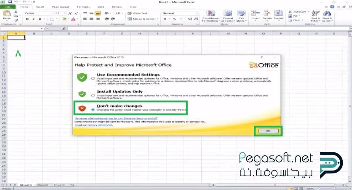Image resolution: width=352 pixels, height=190 pixels.
Task: Select Install Updates Only radio button
Action: point(93,95)
